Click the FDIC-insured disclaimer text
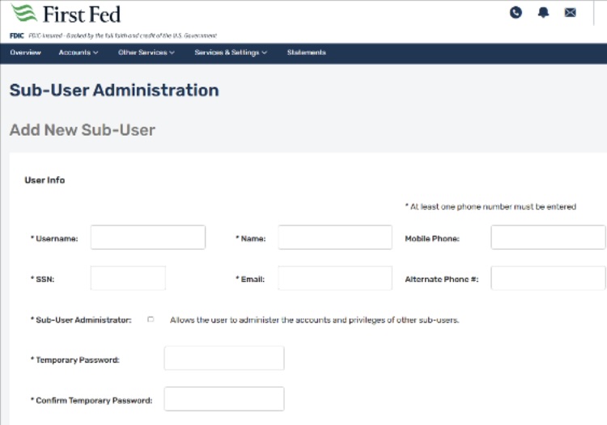 (123, 36)
